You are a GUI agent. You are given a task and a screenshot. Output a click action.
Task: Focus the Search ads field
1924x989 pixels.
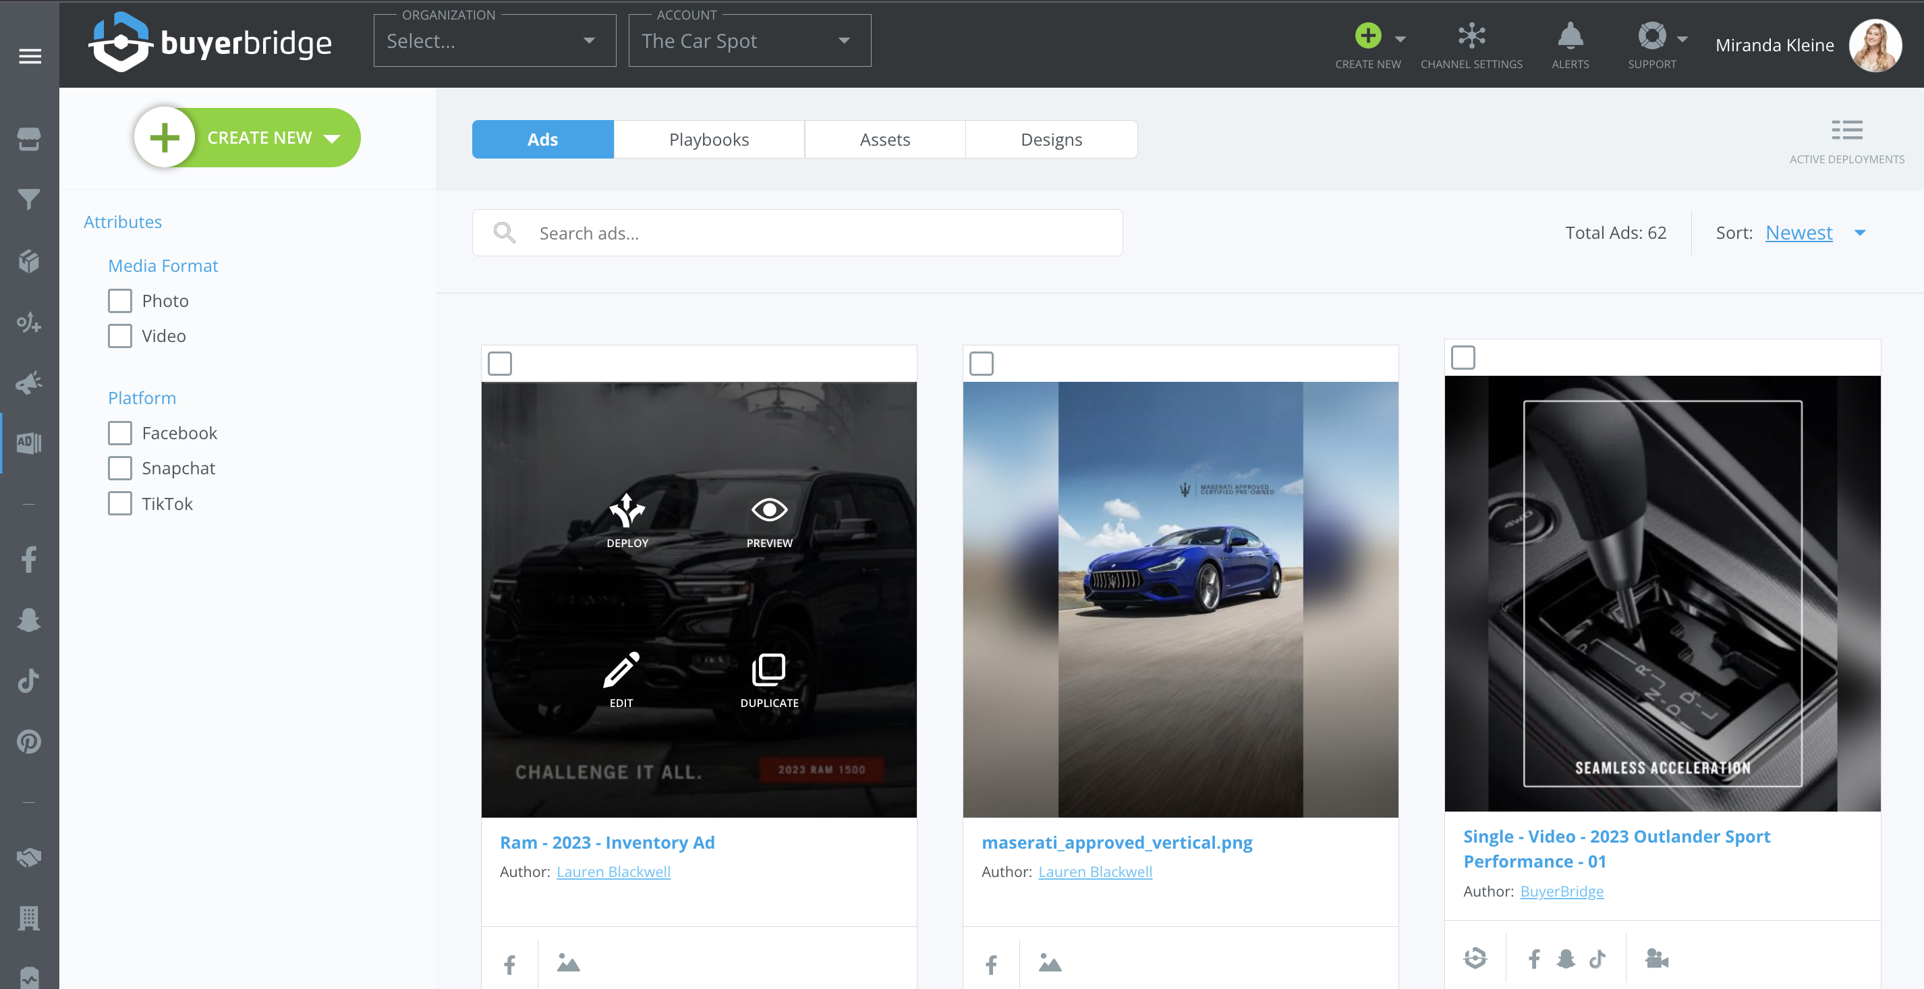point(797,232)
